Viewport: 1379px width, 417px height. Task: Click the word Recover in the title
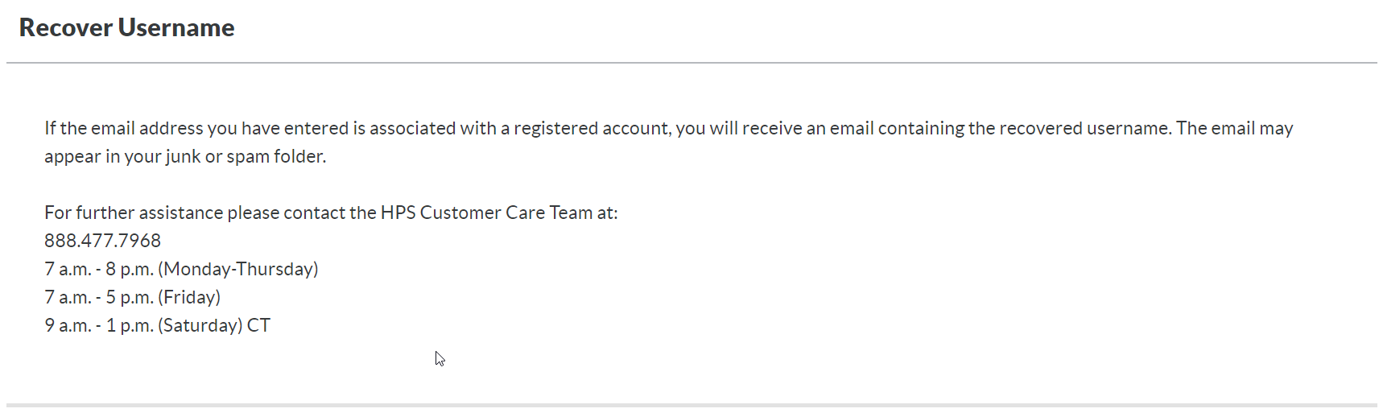pyautogui.click(x=66, y=28)
